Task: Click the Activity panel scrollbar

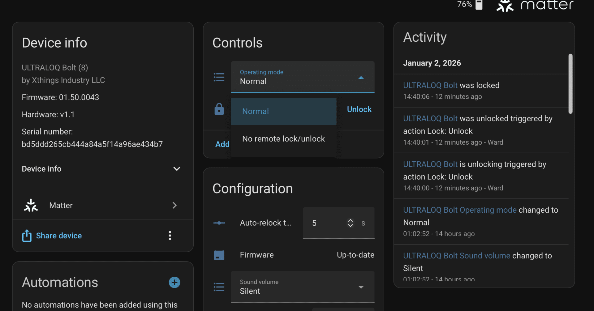Action: 570,84
